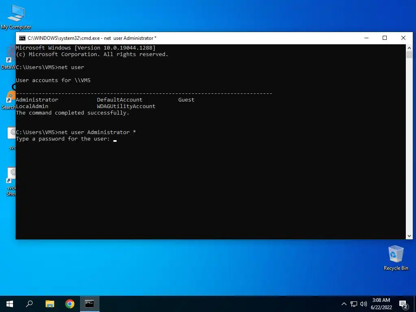This screenshot has height=312, width=416.
Task: Click the Microsoft Windows version line
Action: [86, 48]
